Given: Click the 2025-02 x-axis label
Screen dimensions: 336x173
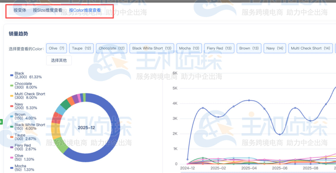Looking at the screenshot, I should pyautogui.click(x=218, y=168).
